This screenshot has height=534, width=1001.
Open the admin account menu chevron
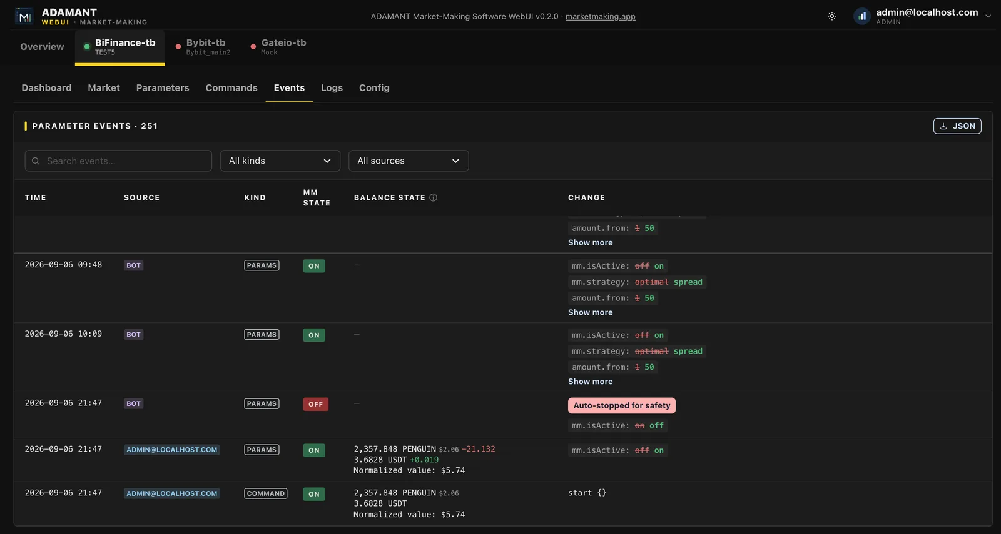[988, 16]
